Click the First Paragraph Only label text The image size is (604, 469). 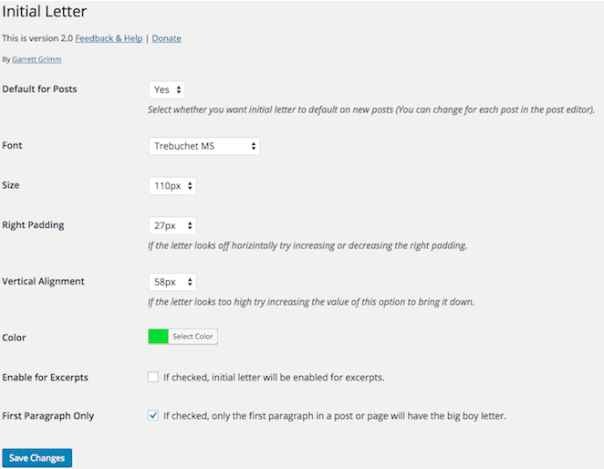[x=48, y=416]
